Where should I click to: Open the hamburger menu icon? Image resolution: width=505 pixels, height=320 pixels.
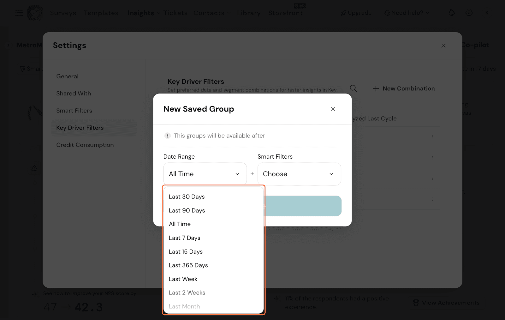[x=19, y=13]
